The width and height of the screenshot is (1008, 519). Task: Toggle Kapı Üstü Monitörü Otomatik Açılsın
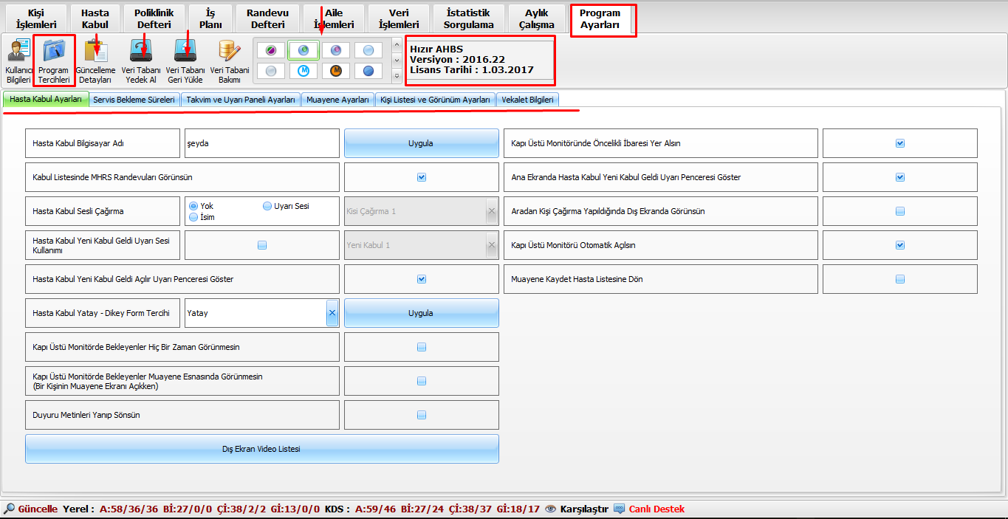899,245
